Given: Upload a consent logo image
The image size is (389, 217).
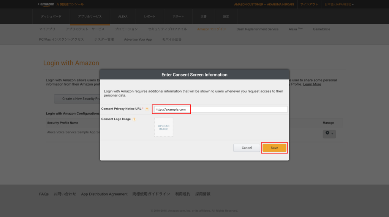Looking at the screenshot, I should click(x=163, y=127).
